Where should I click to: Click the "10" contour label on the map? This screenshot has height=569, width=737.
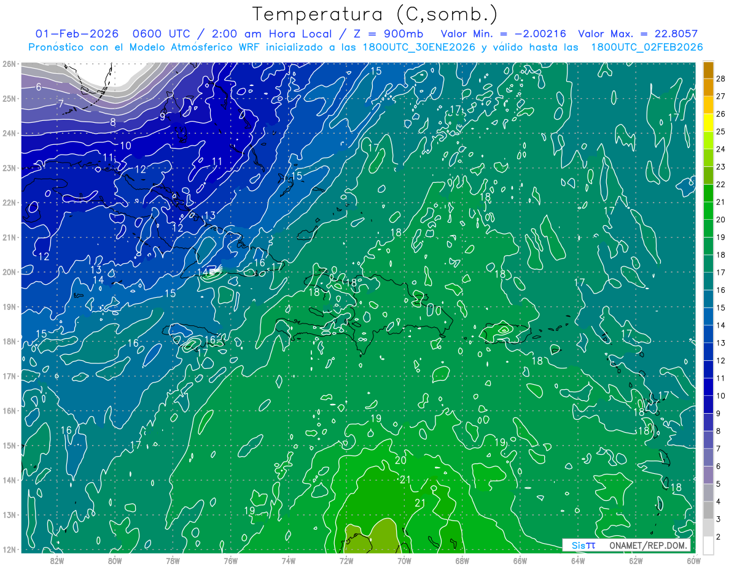point(125,146)
